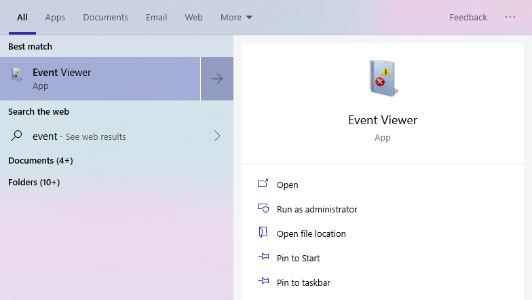
Task: Click the Feedback button
Action: [x=468, y=18]
